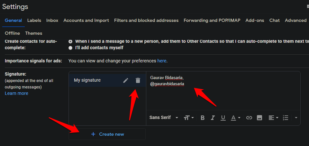Open the Learn more link under Signature
309x146 pixels.
click(x=16, y=93)
